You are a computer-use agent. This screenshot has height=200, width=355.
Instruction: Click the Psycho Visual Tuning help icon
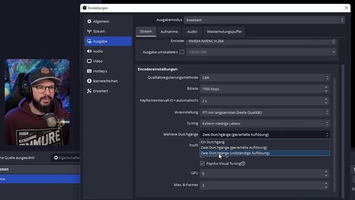(243, 163)
